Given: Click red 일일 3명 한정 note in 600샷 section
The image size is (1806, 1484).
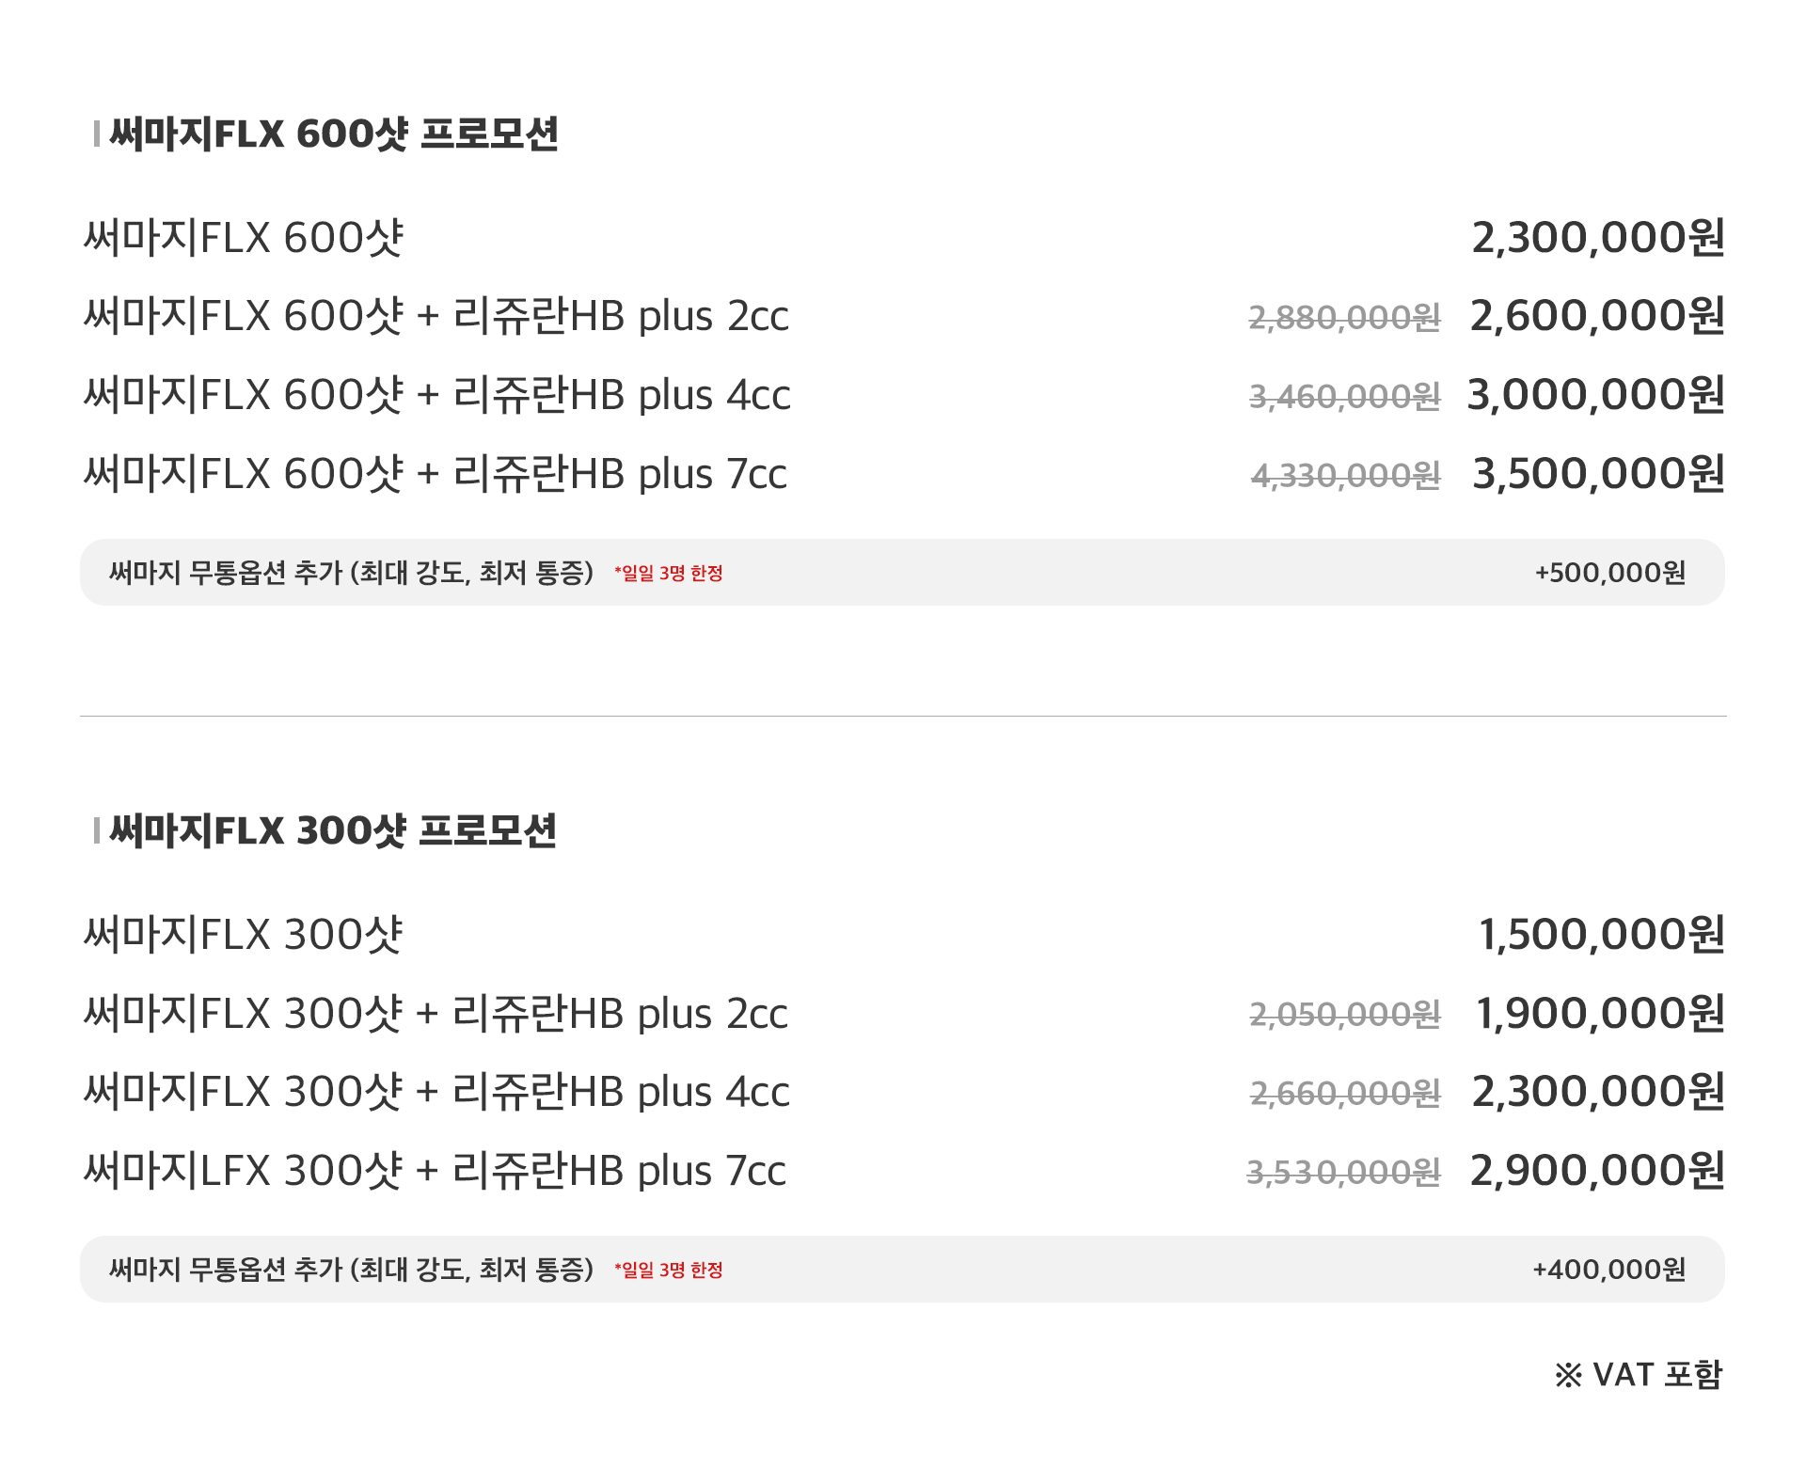Looking at the screenshot, I should (x=669, y=574).
